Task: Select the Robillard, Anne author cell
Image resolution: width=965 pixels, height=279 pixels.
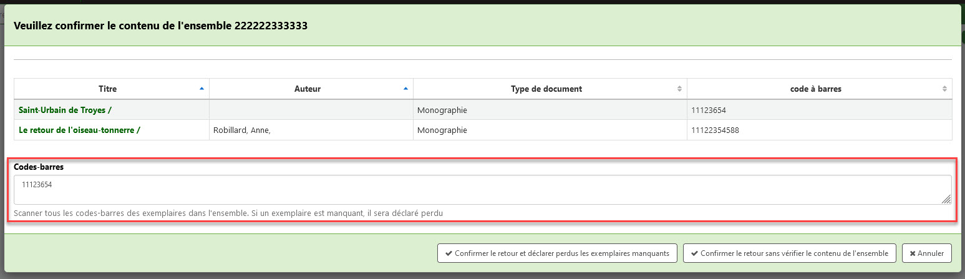Action: click(241, 130)
